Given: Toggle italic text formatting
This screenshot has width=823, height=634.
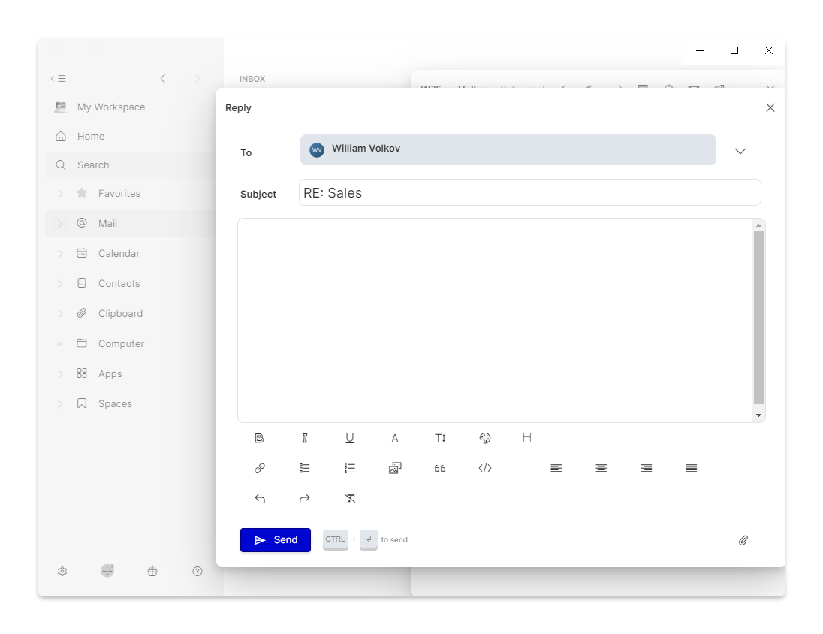Looking at the screenshot, I should point(305,438).
